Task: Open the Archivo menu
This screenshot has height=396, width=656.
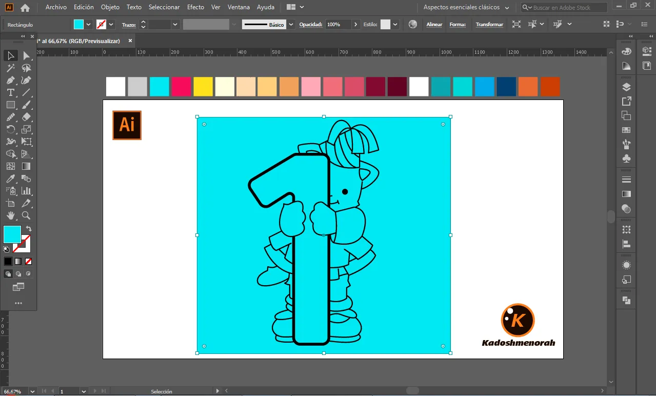Action: 56,7
